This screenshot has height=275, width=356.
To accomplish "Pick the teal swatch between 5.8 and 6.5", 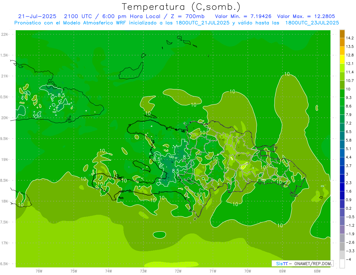I will [342, 136].
